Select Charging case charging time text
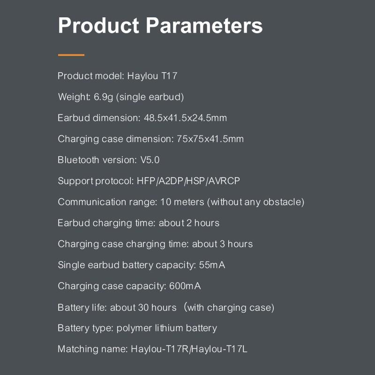This screenshot has width=375, height=375. (x=155, y=244)
